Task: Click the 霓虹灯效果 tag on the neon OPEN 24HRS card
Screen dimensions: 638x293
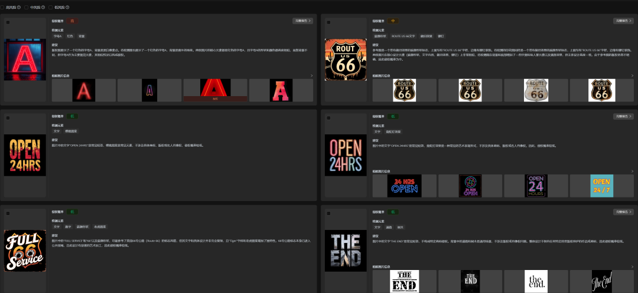Action: (393, 131)
